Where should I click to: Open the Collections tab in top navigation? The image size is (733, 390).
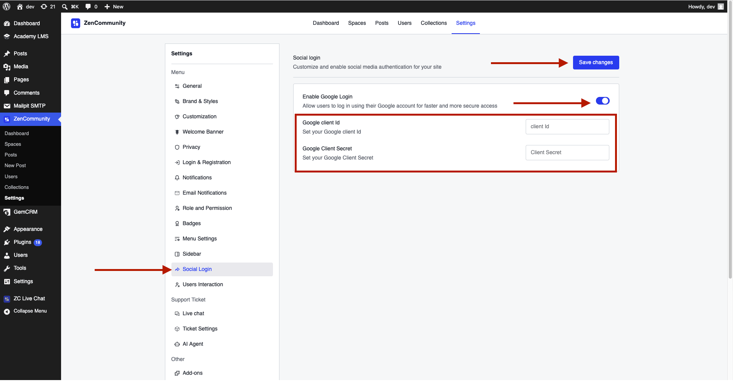coord(434,23)
